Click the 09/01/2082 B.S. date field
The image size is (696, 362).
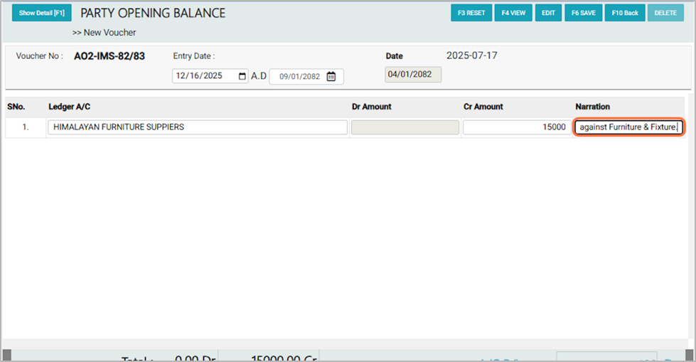point(299,77)
